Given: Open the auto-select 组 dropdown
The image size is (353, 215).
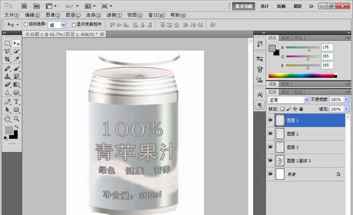Looking at the screenshot, I should 64,25.
